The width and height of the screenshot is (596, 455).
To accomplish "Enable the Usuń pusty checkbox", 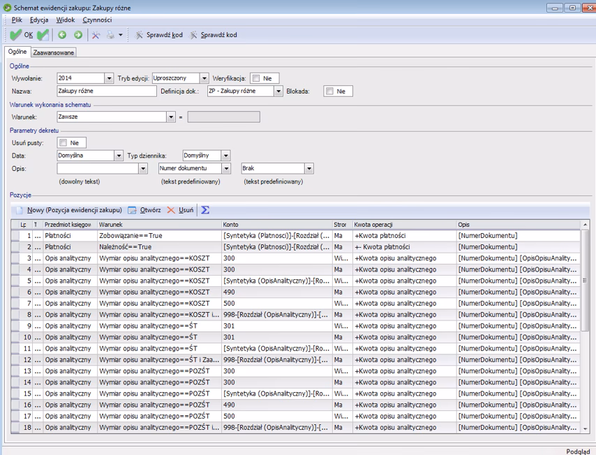I will click(x=63, y=142).
